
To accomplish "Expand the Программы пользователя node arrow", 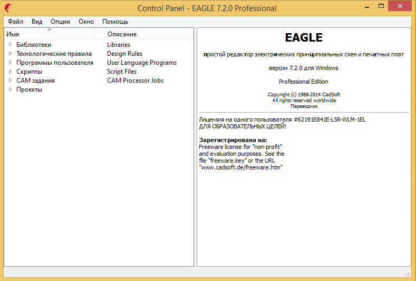I will 10,63.
